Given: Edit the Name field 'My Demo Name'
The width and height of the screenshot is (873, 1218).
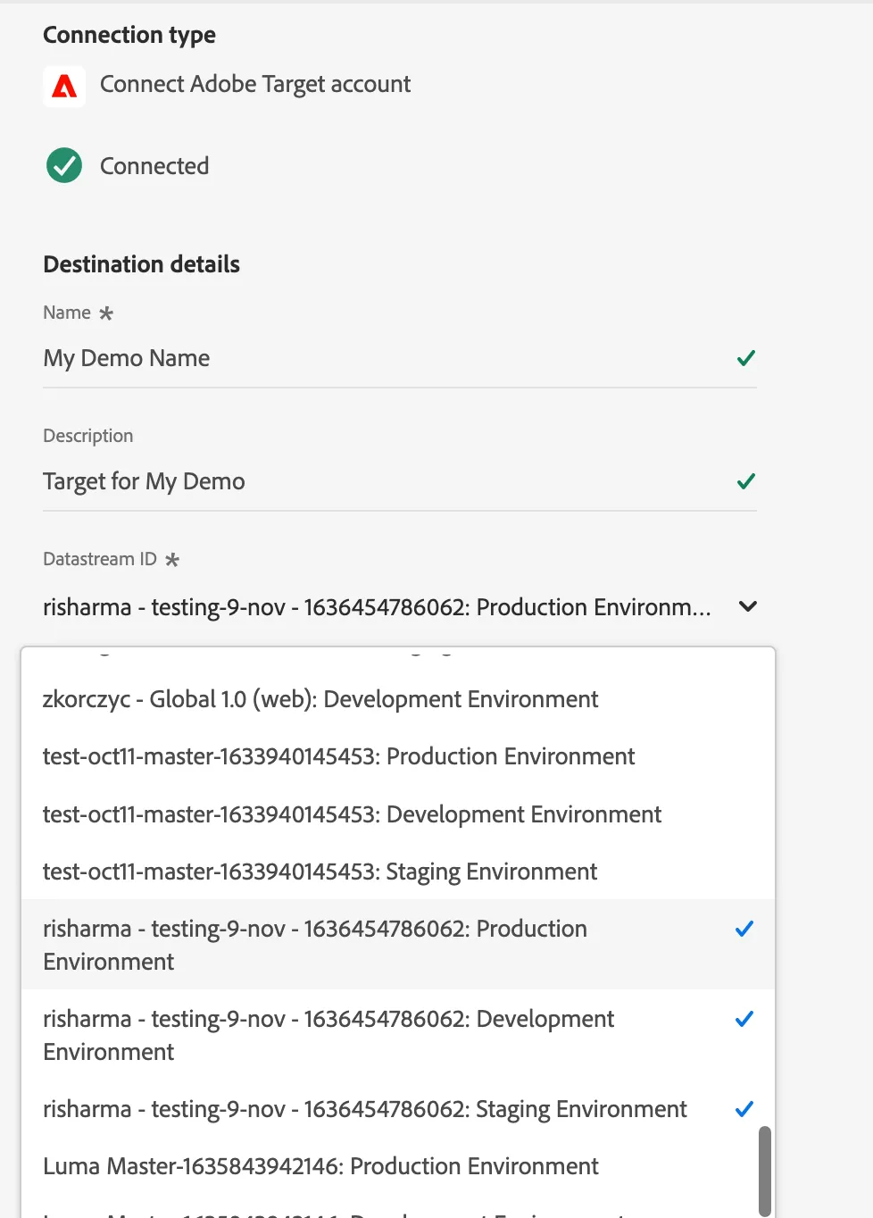Looking at the screenshot, I should [400, 358].
